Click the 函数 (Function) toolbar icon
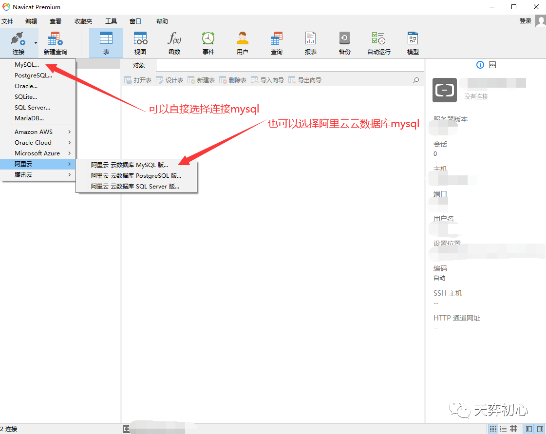The width and height of the screenshot is (546, 434). (x=174, y=43)
